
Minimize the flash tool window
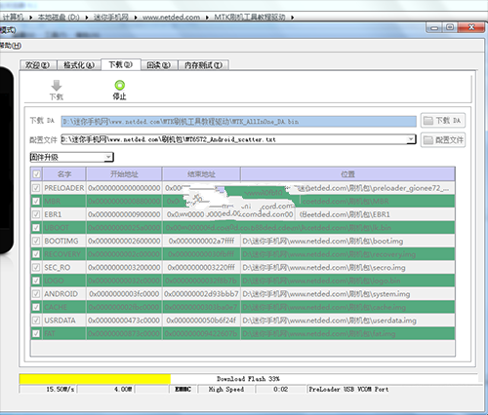(x=433, y=28)
